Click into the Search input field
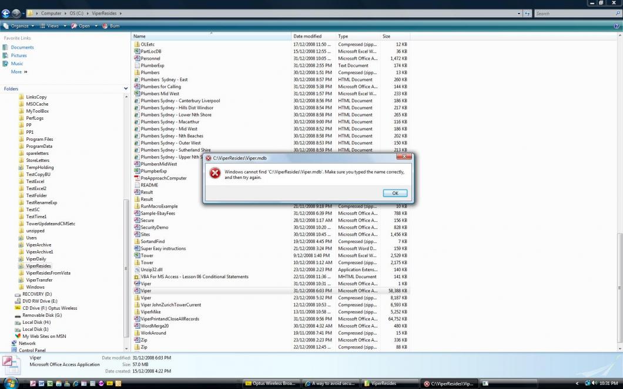 pos(574,13)
